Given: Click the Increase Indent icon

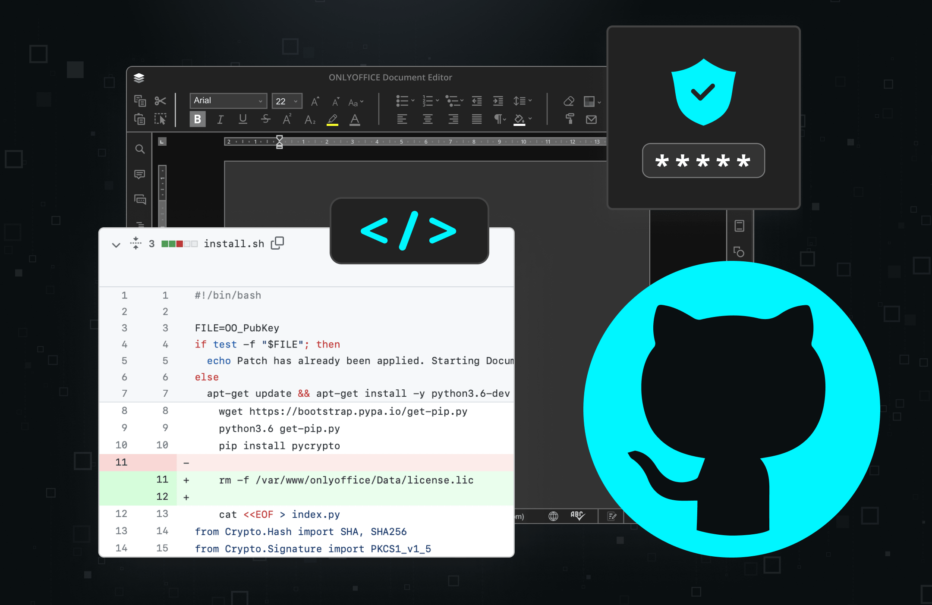Looking at the screenshot, I should tap(498, 101).
